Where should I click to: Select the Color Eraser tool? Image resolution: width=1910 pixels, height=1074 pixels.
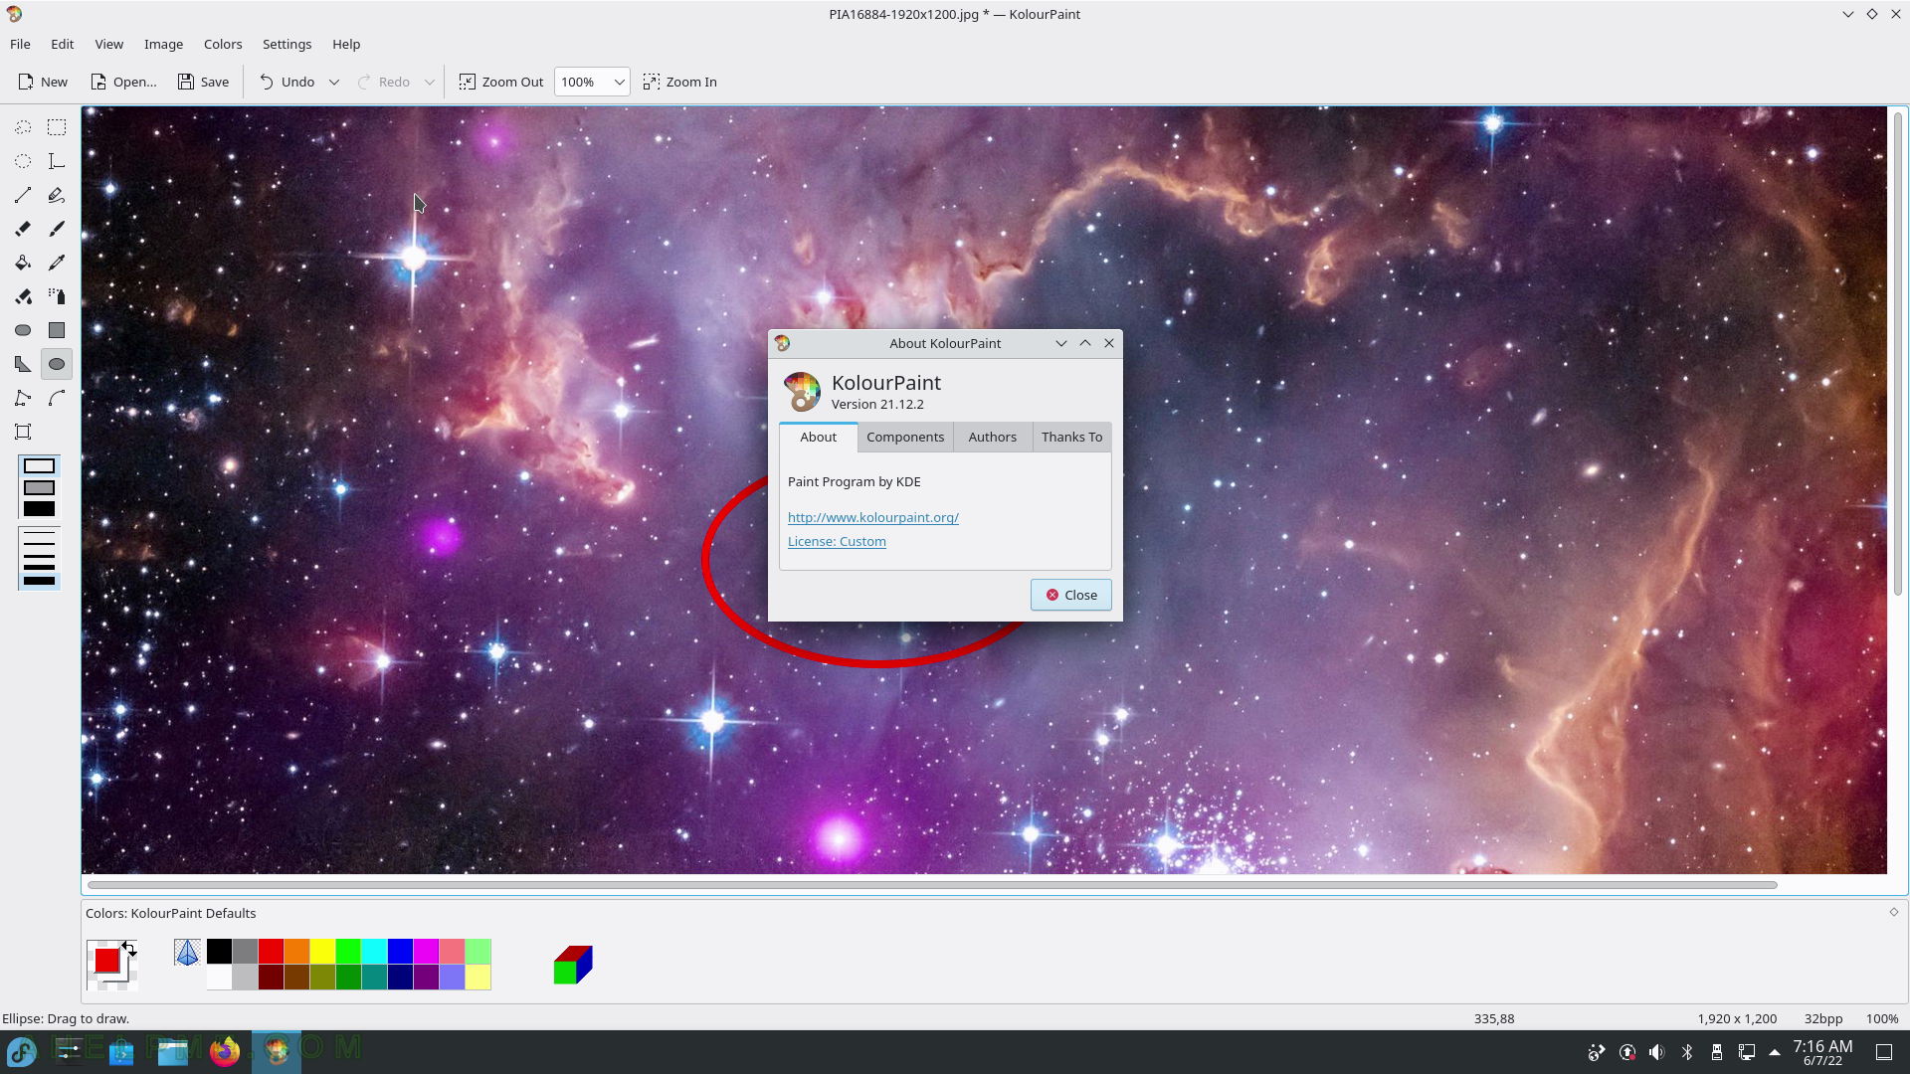(23, 296)
